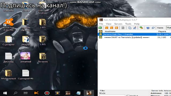Select the unnamed image thumbnail
Screen dimensions: 171x96
26,57
